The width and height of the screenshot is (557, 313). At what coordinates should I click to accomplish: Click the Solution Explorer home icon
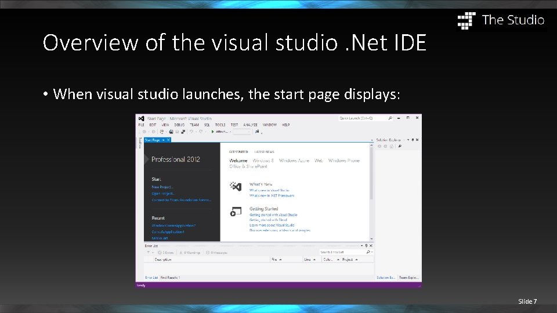(x=392, y=146)
